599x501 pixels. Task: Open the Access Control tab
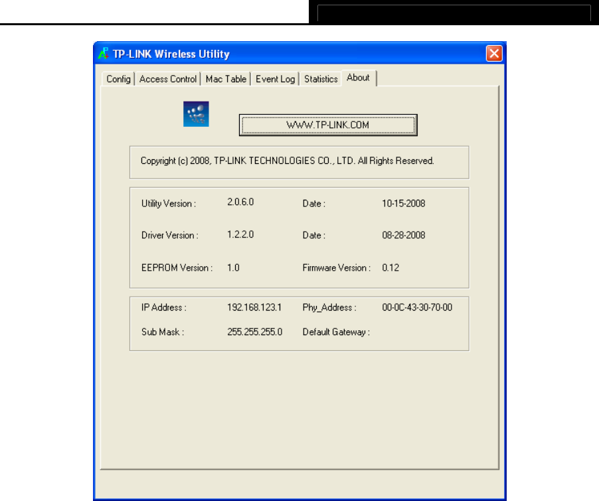coord(168,79)
